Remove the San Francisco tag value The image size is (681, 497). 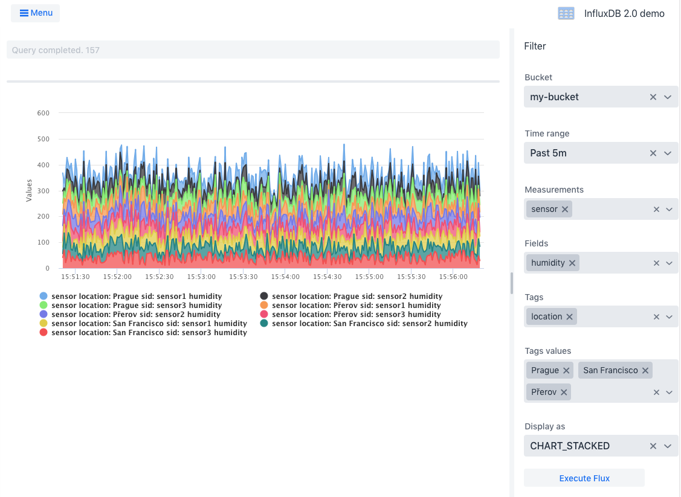tap(645, 371)
